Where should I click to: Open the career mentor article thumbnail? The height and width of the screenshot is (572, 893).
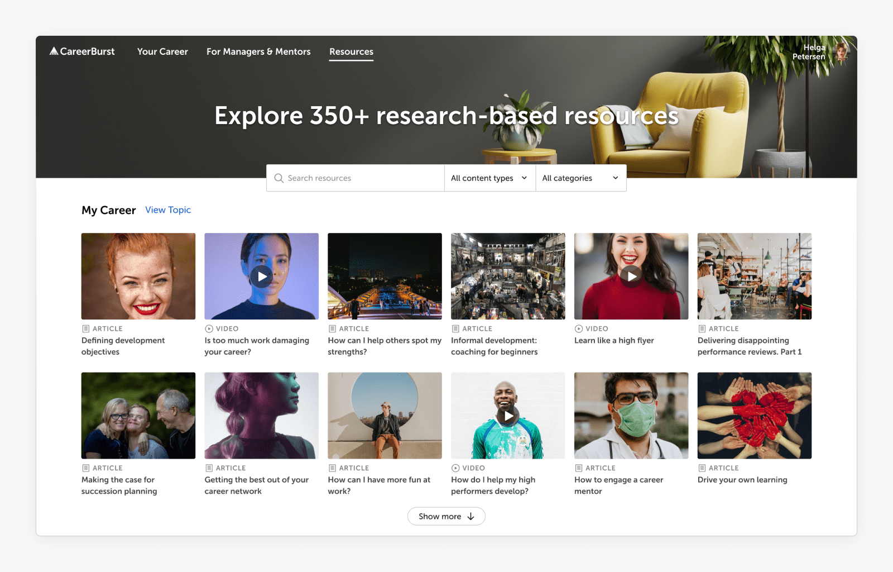(x=631, y=416)
